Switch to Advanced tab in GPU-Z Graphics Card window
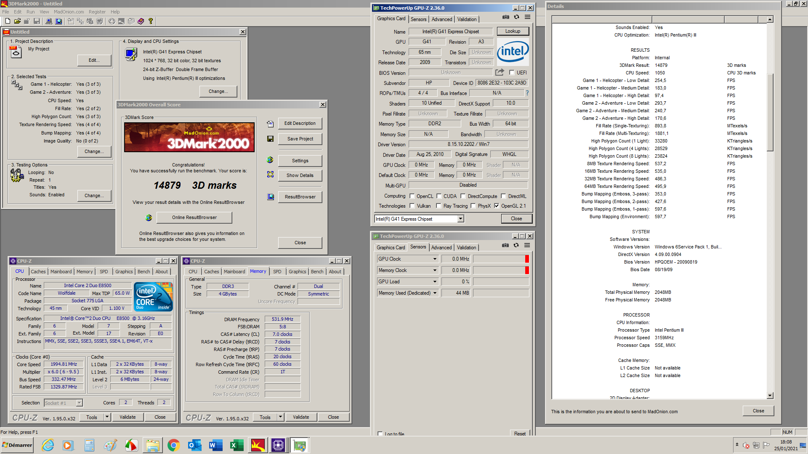The width and height of the screenshot is (808, 454). (442, 19)
